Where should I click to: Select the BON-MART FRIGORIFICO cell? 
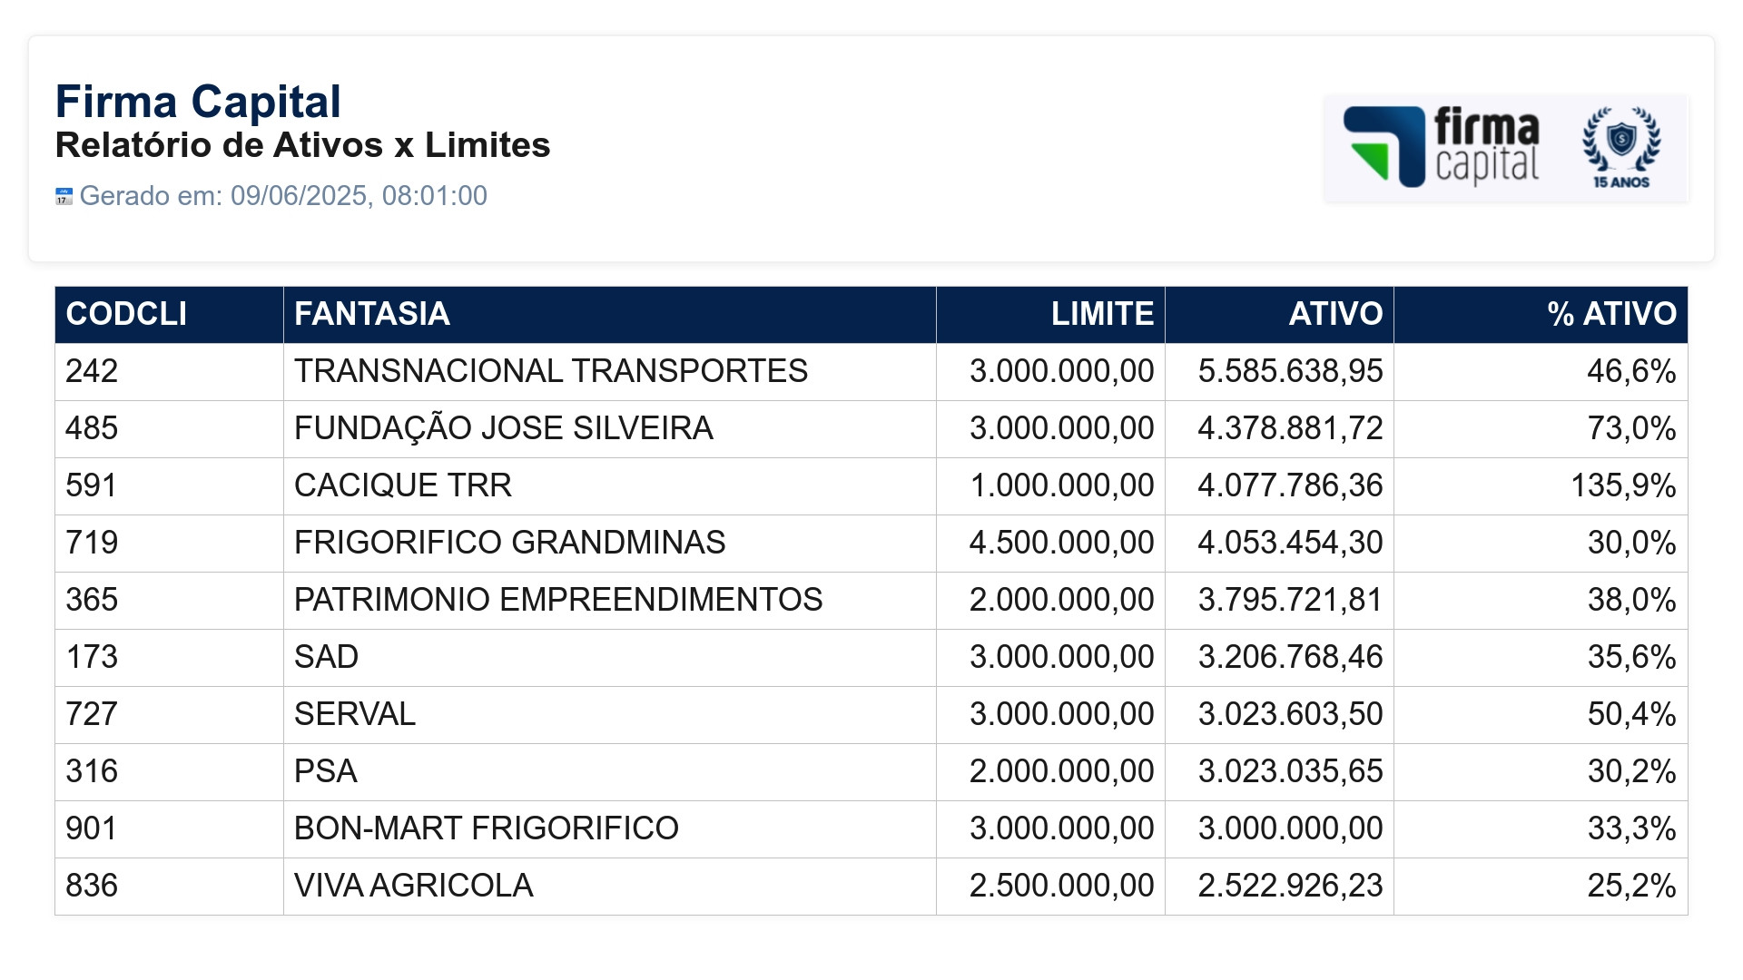click(609, 829)
